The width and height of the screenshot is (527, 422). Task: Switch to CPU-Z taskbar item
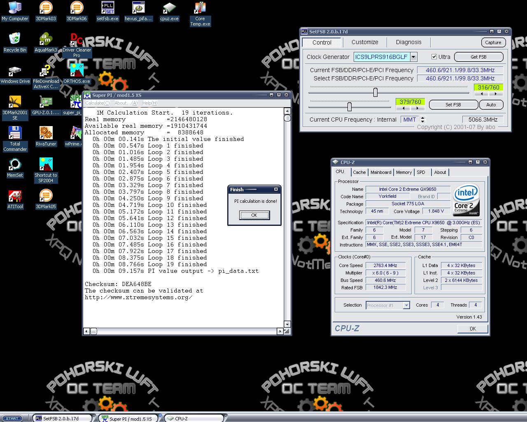194,418
